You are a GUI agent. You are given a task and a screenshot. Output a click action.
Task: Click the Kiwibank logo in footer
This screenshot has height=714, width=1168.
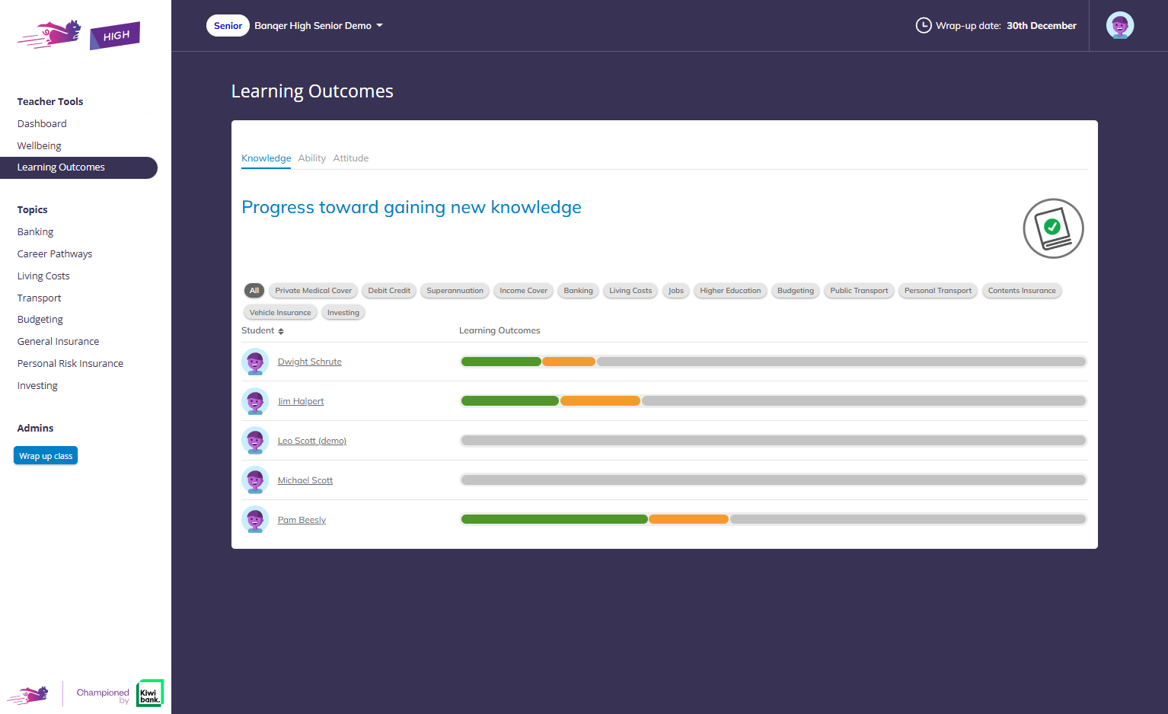tap(150, 693)
